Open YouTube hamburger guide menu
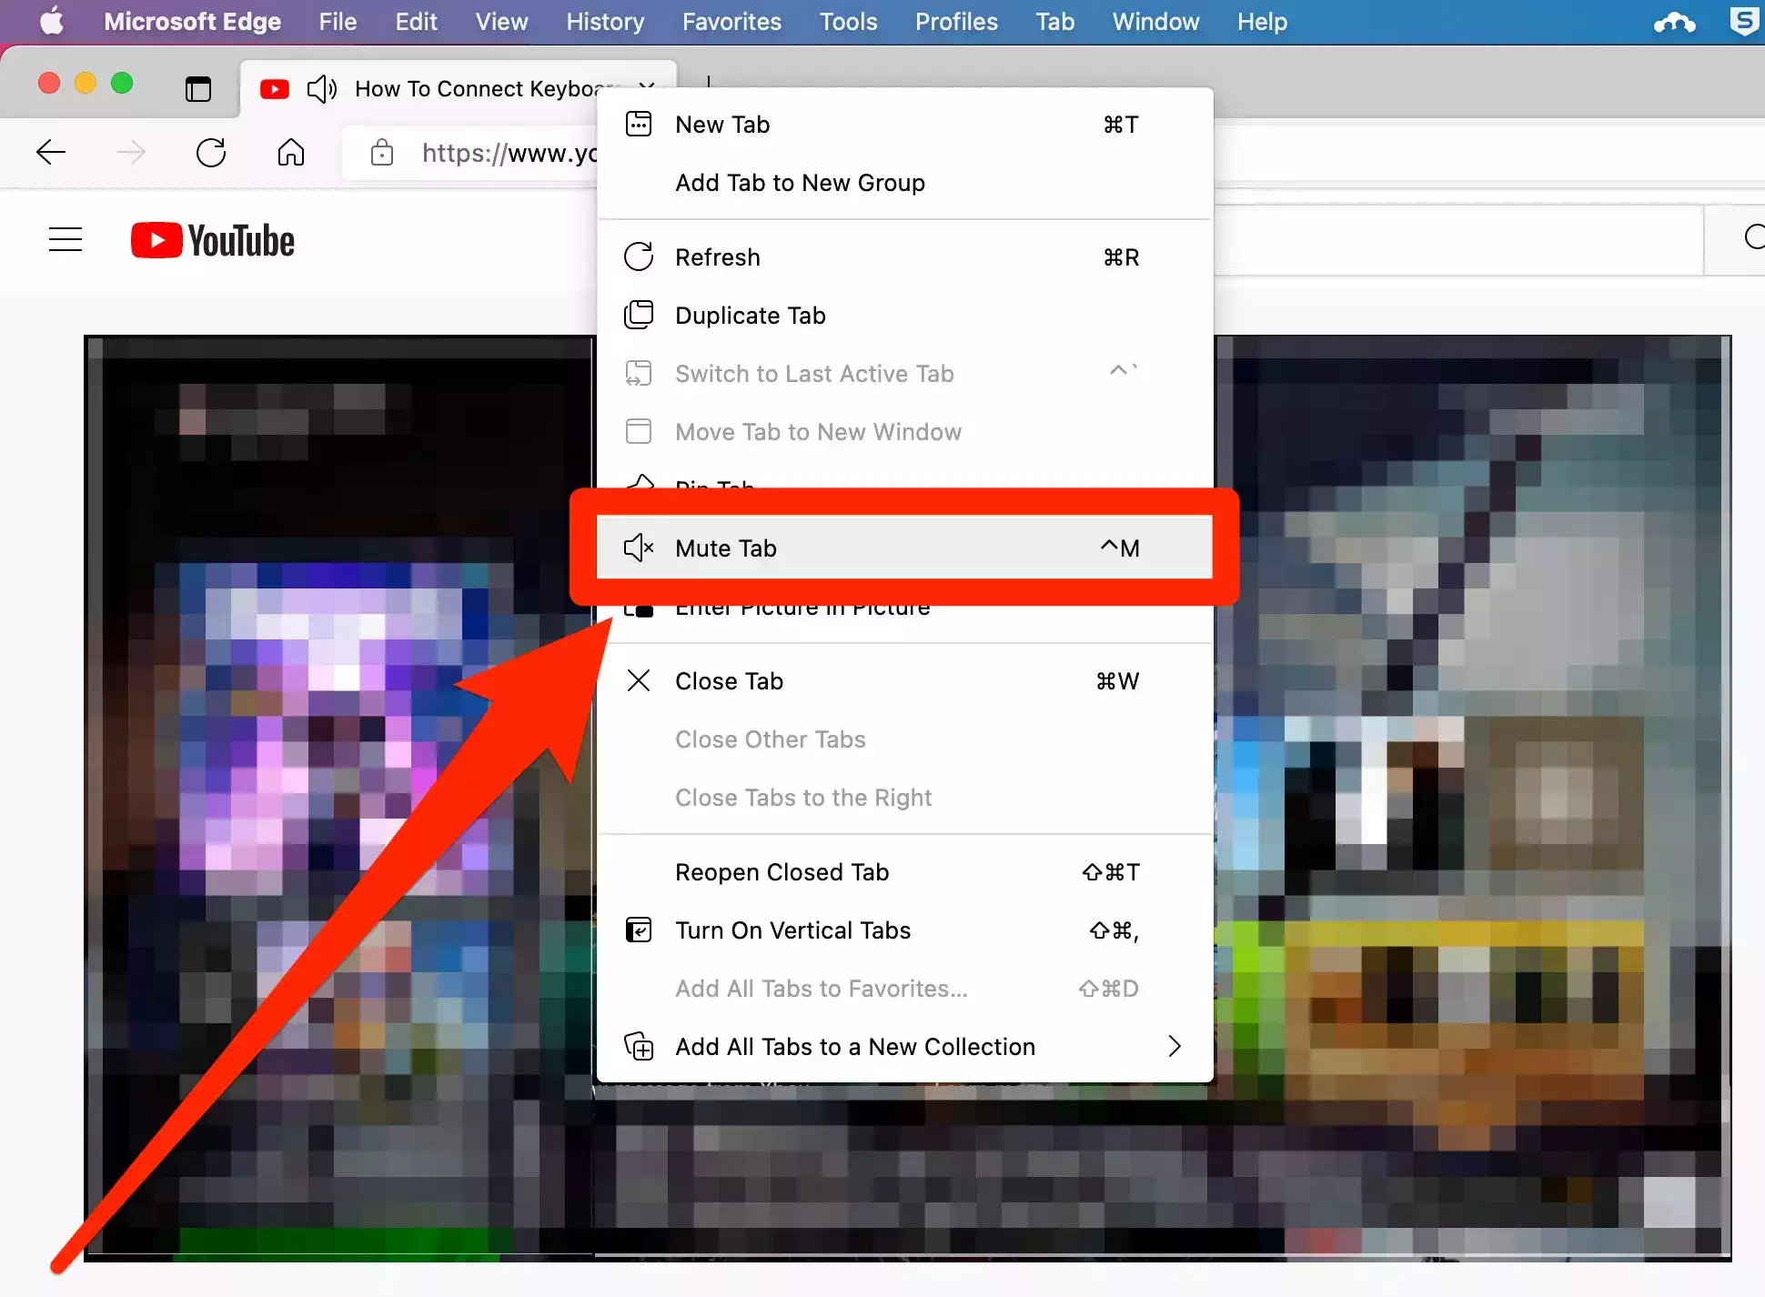The image size is (1765, 1297). [66, 239]
